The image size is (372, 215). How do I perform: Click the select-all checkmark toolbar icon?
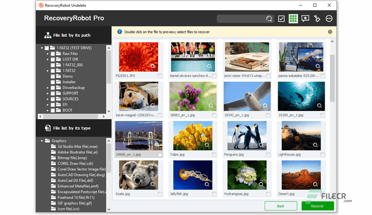coord(281,19)
